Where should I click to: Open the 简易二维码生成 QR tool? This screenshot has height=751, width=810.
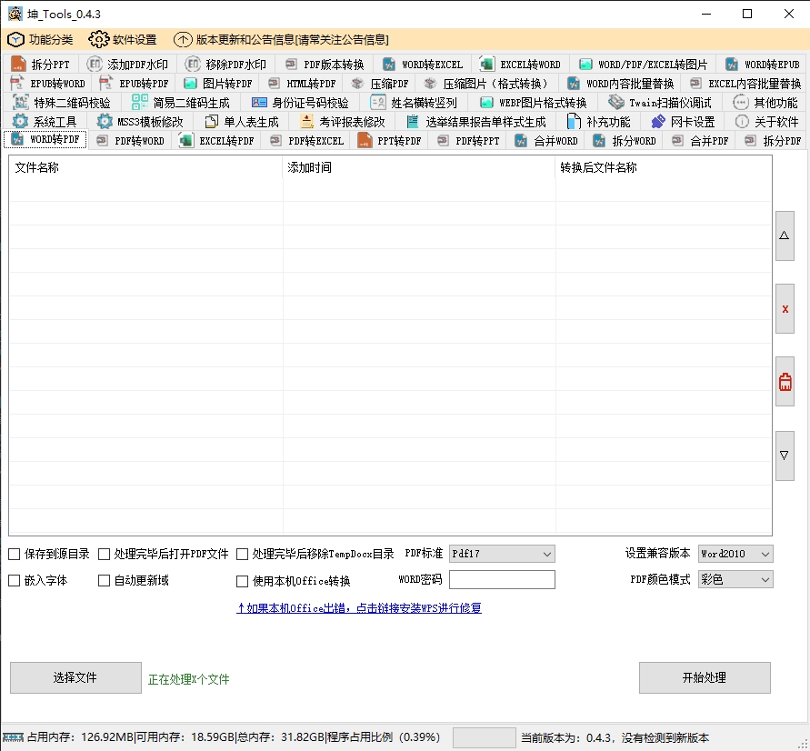[181, 103]
